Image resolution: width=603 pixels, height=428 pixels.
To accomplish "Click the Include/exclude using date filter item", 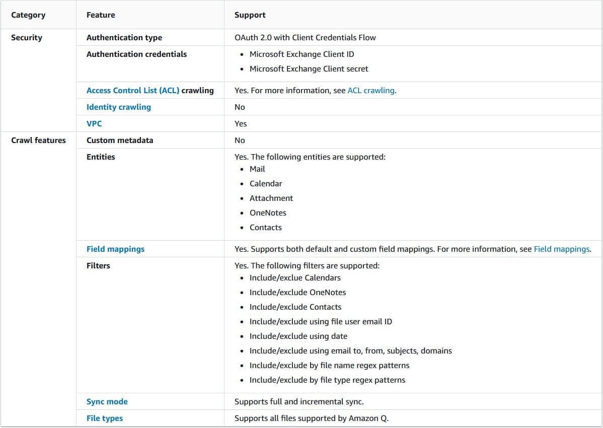I will click(298, 336).
